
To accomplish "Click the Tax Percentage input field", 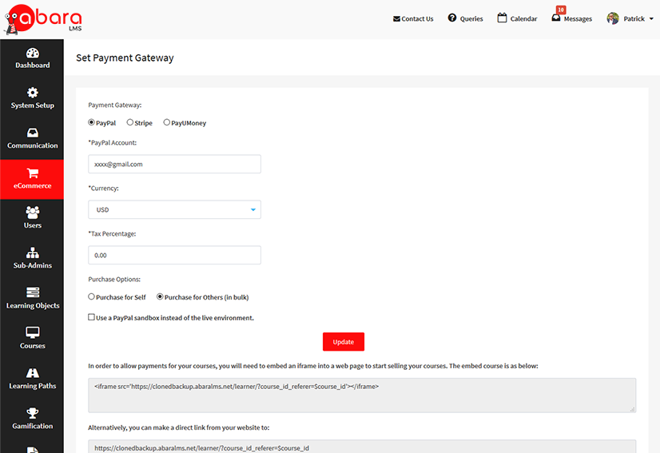I will [x=174, y=255].
